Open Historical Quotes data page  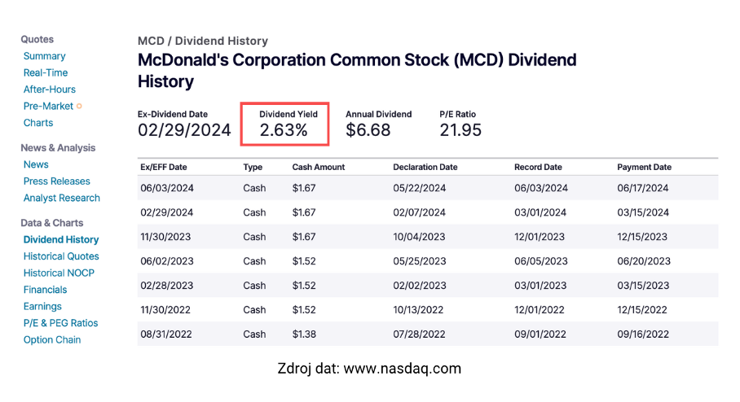(61, 256)
